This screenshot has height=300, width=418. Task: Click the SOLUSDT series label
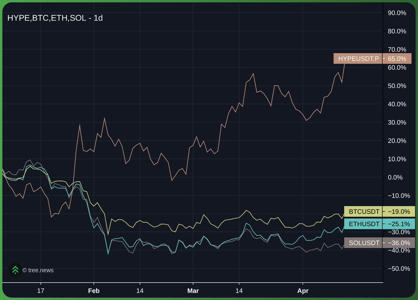coord(363,243)
